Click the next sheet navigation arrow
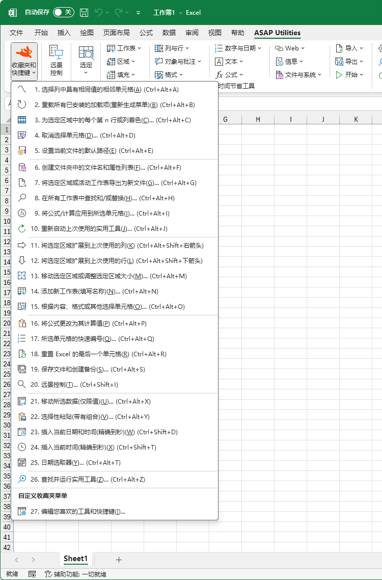 tap(33, 560)
